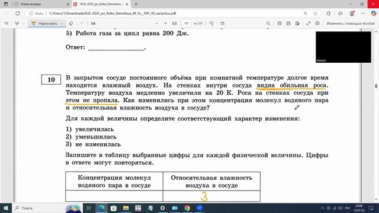The width and height of the screenshot is (379, 213).
Task: Reload the current page
Action: click(18, 14)
